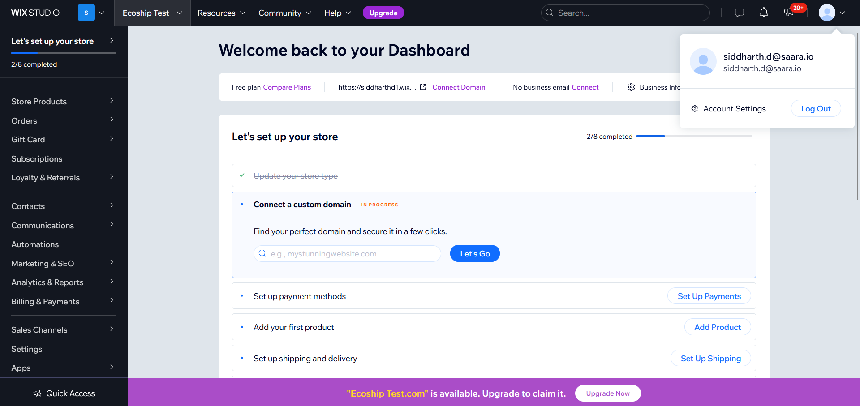Open the chat messages icon in header
Screen dimensions: 860x406
coord(739,13)
